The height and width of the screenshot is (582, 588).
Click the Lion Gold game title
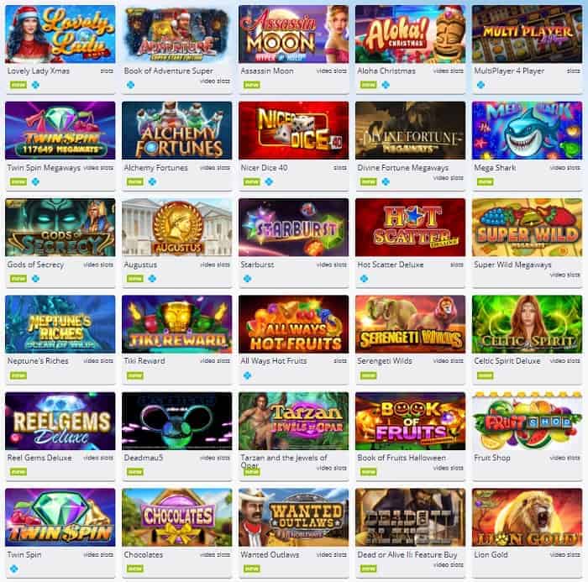pyautogui.click(x=491, y=554)
